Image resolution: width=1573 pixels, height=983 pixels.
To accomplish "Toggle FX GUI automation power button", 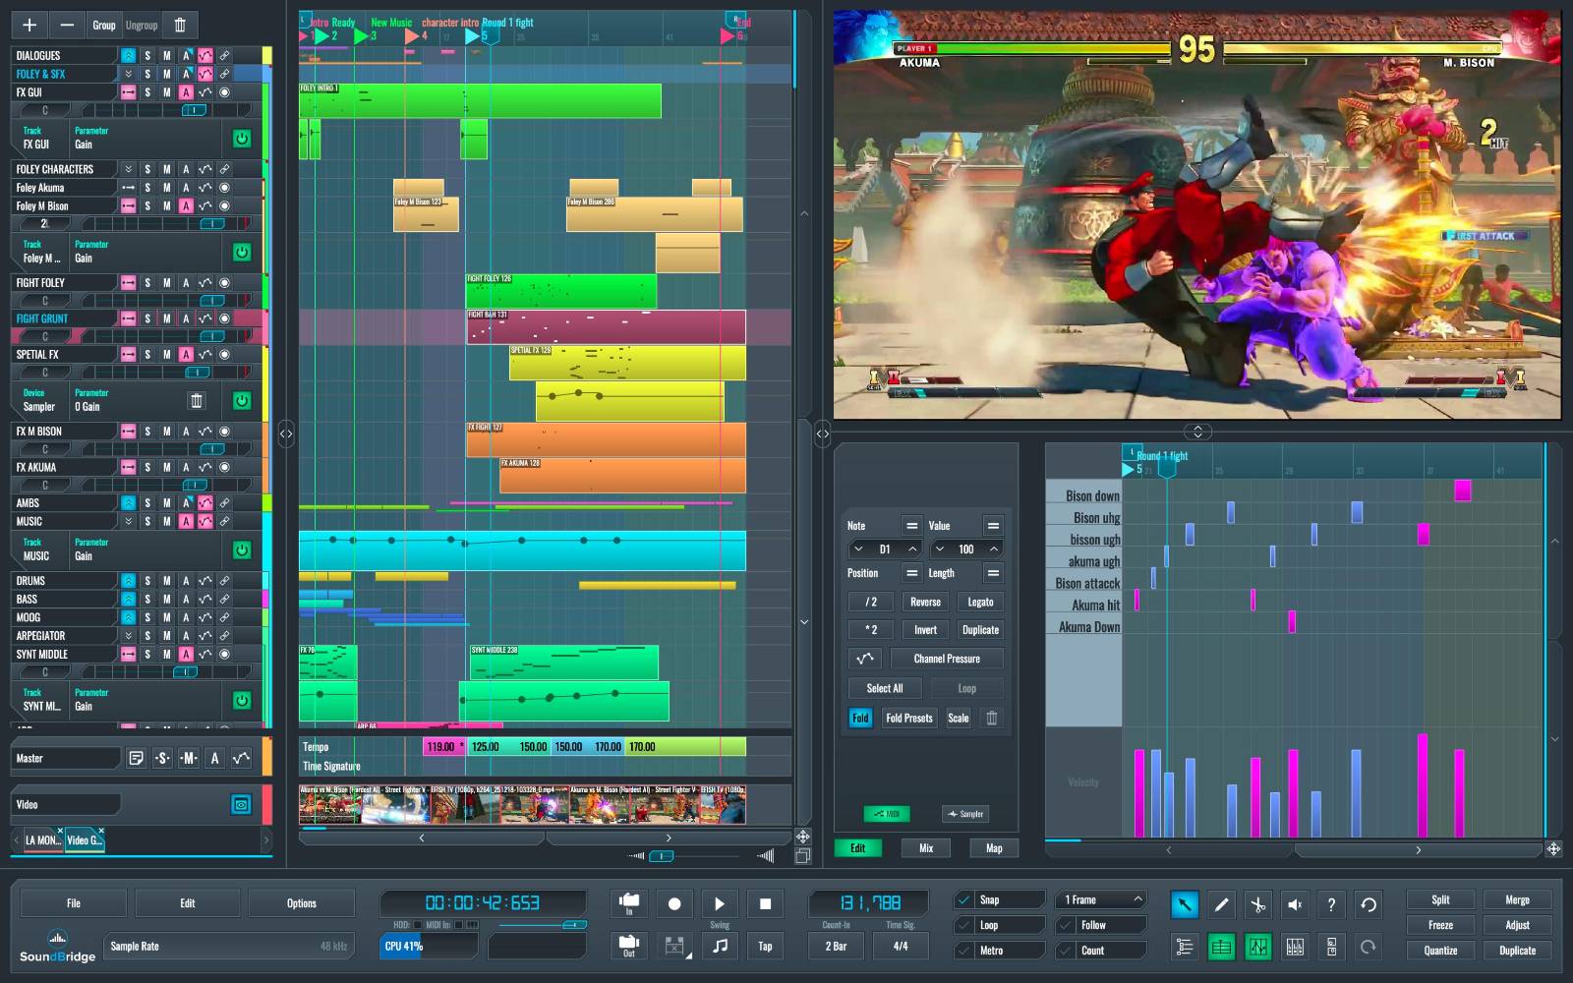I will click(x=242, y=139).
